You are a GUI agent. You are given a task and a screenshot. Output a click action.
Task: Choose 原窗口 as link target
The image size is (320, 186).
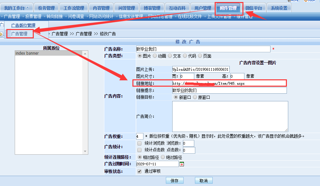click(x=195, y=97)
